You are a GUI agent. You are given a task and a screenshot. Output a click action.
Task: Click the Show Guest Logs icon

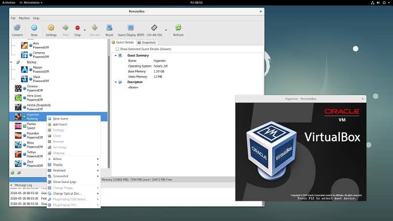click(x=49, y=182)
